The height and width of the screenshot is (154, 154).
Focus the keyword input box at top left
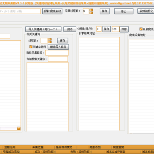click(x=20, y=11)
